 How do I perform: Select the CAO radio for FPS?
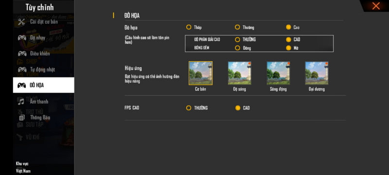coord(238,108)
